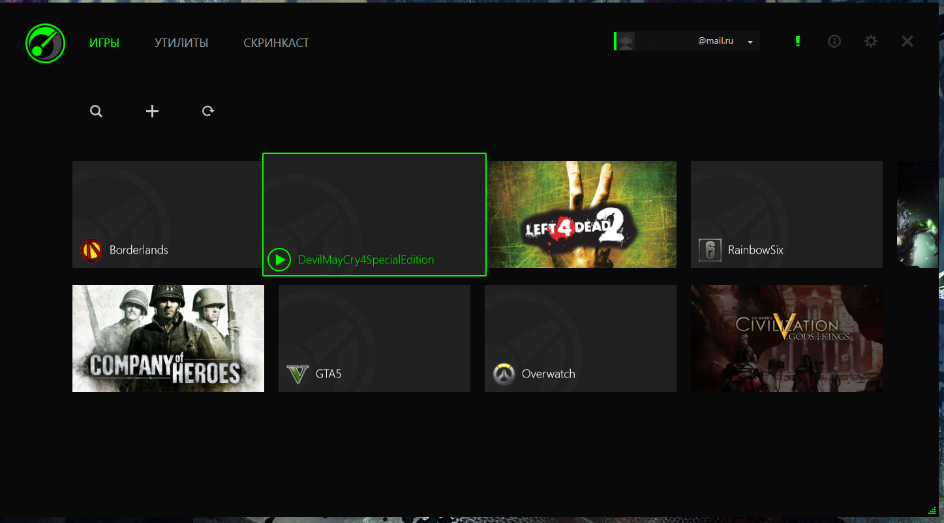The width and height of the screenshot is (944, 523).
Task: Click the @mail.ru account text
Action: pos(716,41)
